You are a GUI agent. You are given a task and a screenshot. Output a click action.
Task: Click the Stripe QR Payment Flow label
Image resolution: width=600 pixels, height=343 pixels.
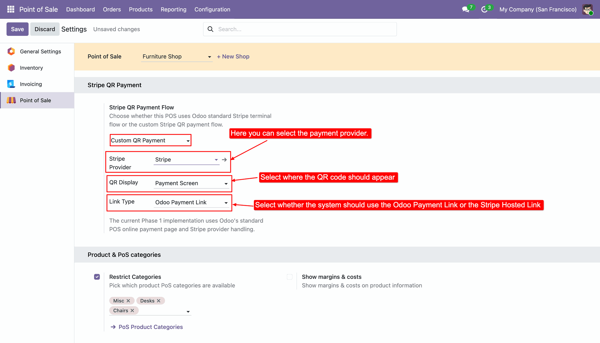(142, 107)
